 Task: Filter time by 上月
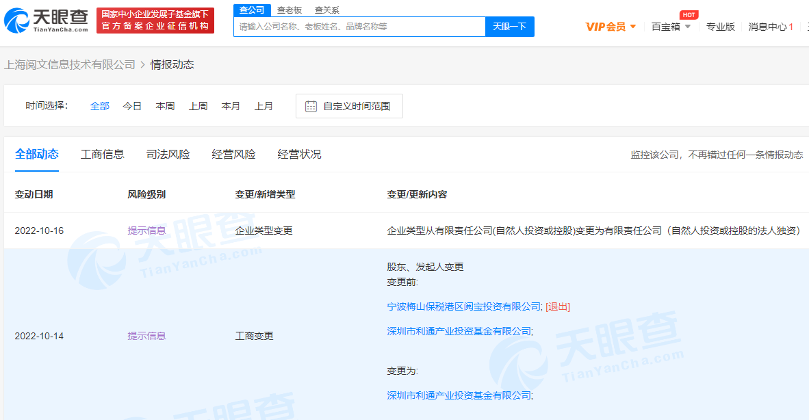264,106
